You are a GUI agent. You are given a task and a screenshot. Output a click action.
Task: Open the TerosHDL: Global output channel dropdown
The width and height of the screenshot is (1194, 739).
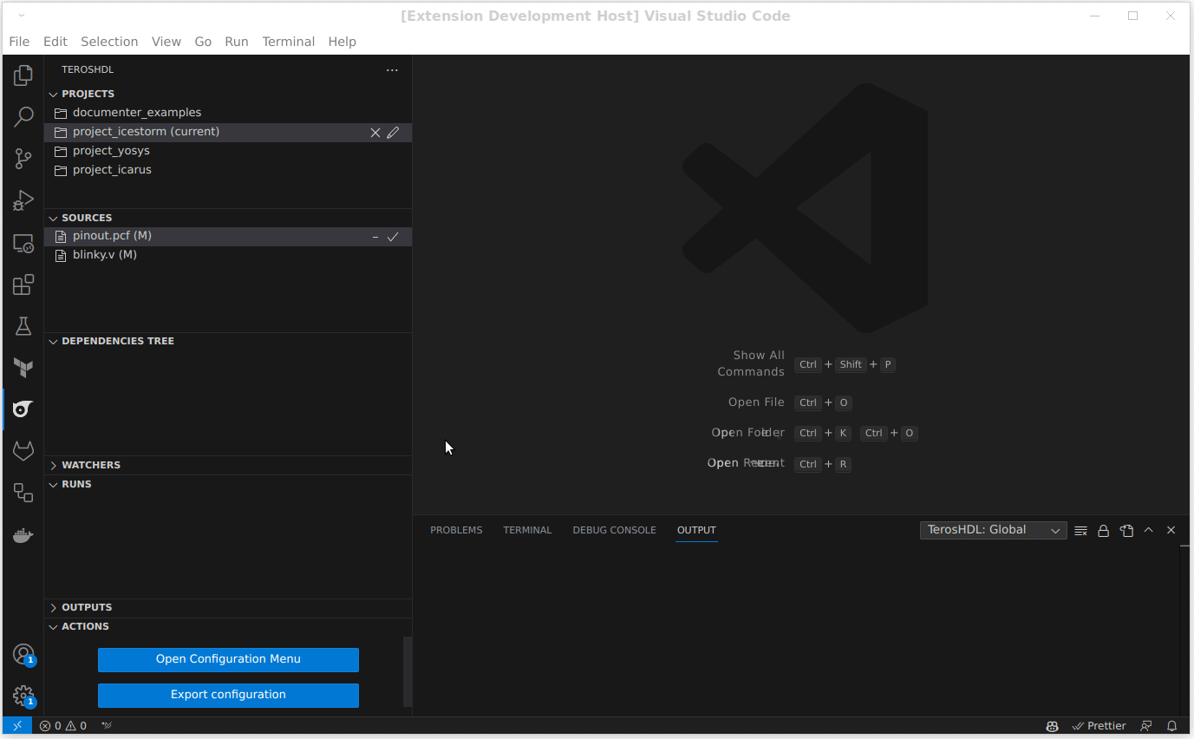pos(994,530)
